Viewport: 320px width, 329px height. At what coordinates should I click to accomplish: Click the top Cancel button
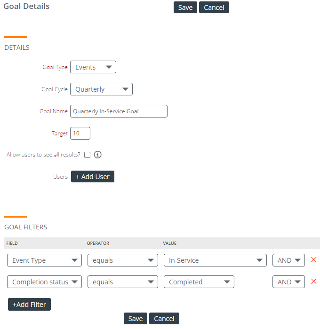(214, 8)
